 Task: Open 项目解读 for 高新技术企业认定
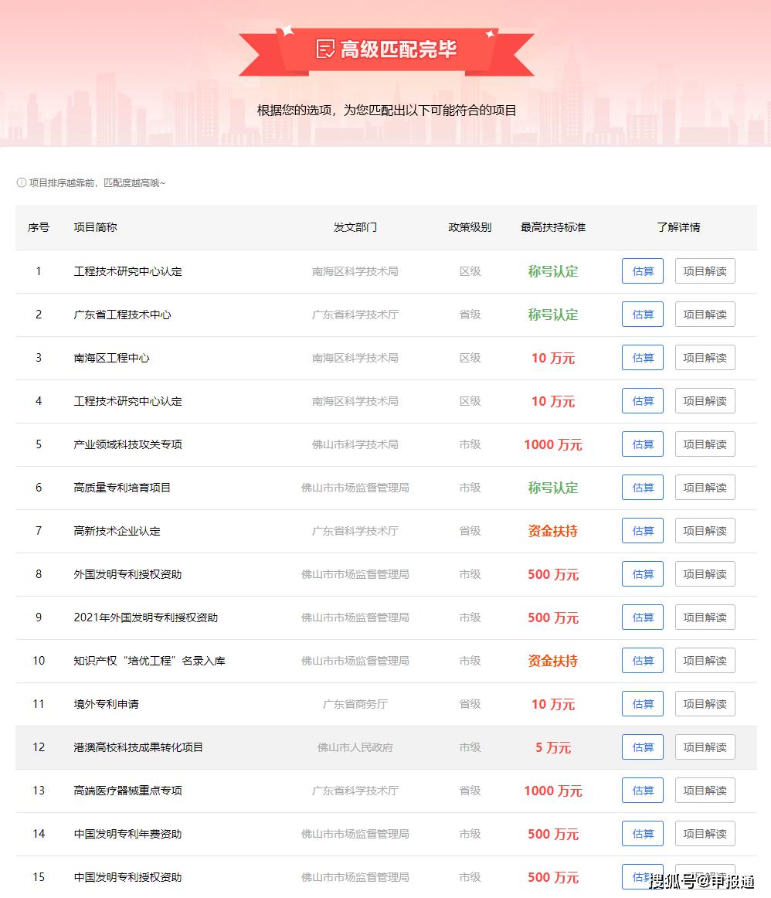click(705, 531)
